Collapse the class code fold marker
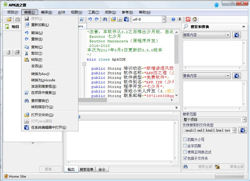Image resolution: width=250 pixels, height=181 pixels. click(84, 64)
